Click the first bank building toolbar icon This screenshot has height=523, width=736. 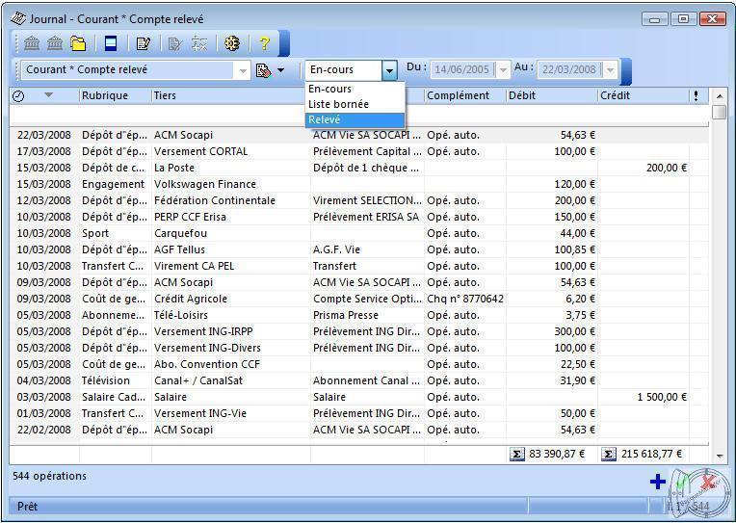(x=32, y=43)
